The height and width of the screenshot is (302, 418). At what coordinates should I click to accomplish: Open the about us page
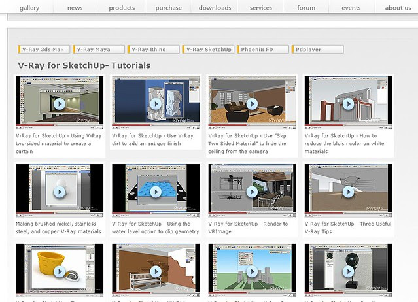(398, 8)
